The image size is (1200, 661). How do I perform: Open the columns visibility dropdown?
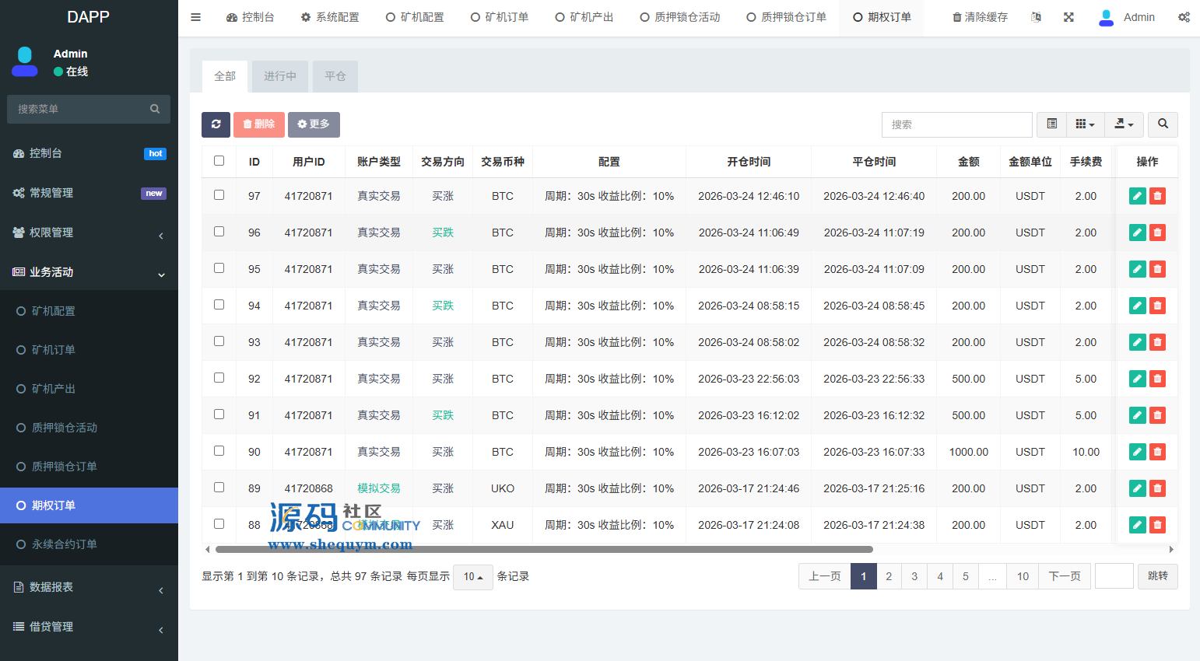tap(1085, 124)
